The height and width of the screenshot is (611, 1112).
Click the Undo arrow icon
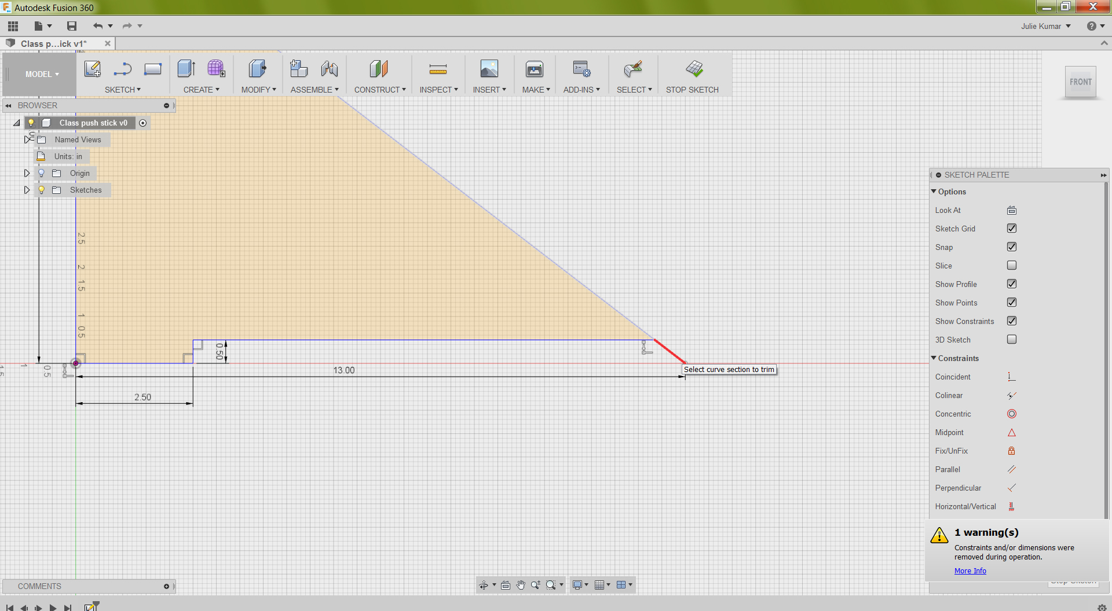tap(98, 26)
